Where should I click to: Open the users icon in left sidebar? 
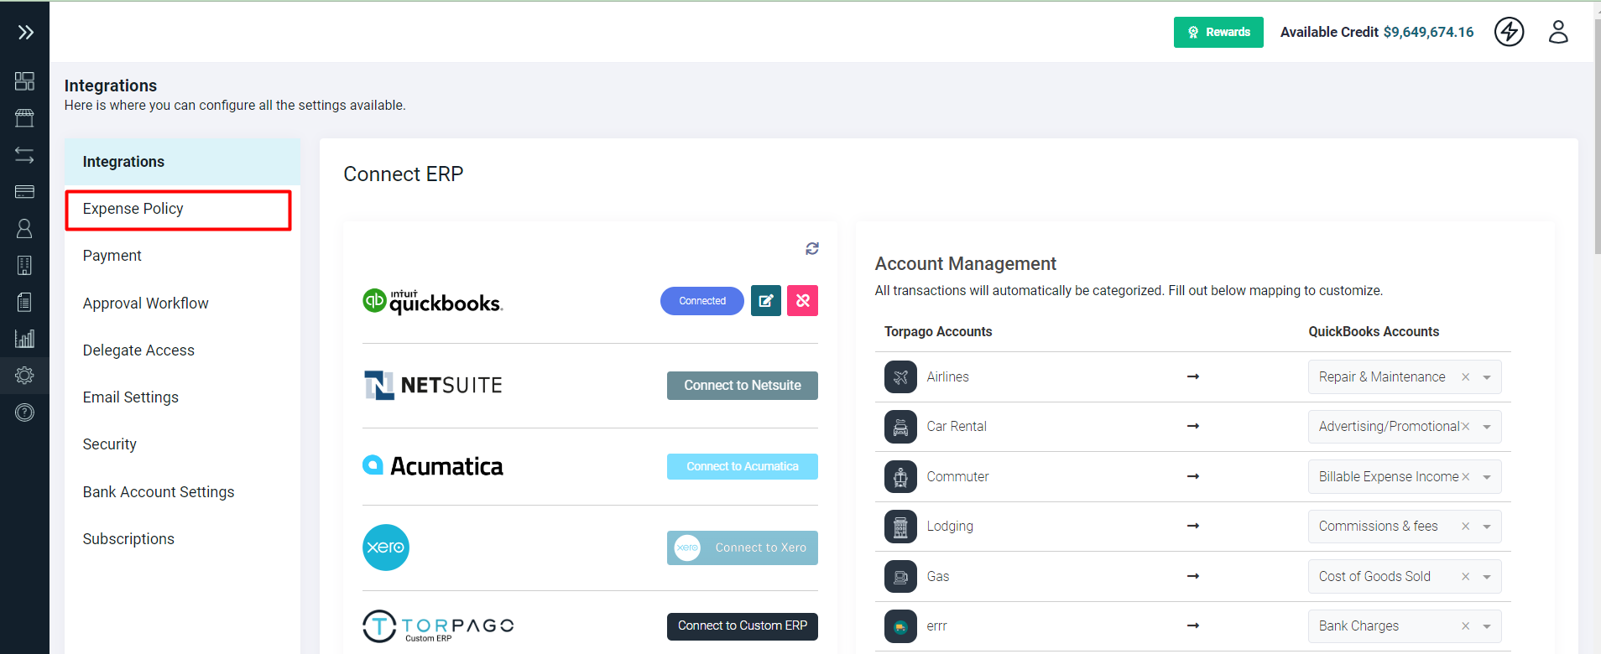point(24,228)
